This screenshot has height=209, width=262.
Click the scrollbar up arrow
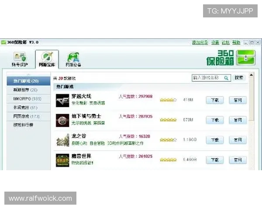(252, 75)
